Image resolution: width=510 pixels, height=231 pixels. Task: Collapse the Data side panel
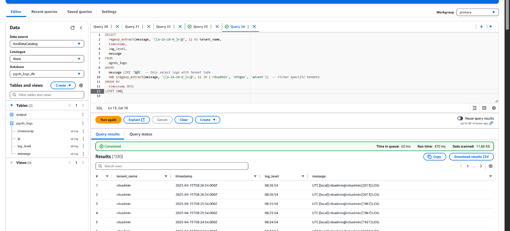click(81, 28)
